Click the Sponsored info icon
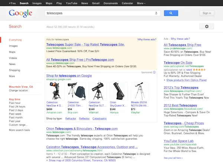Screen dimensions: 223x162 [x=154, y=72]
